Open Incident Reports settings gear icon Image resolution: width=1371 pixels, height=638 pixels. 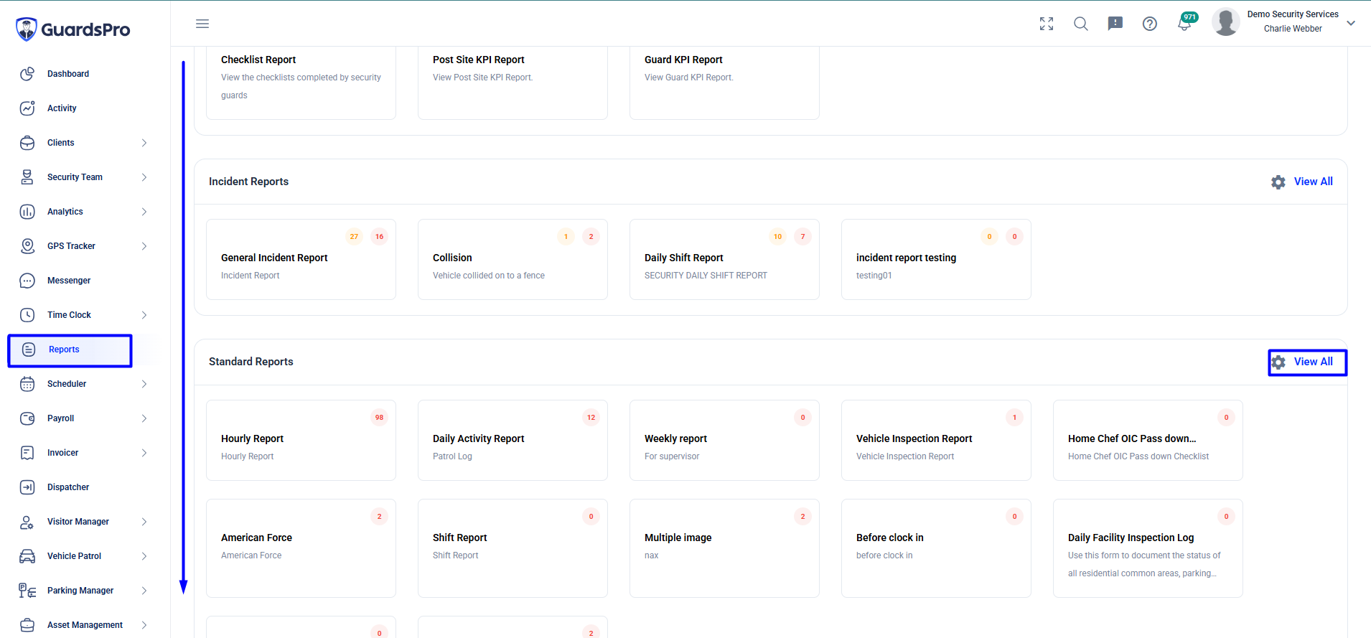pos(1278,182)
